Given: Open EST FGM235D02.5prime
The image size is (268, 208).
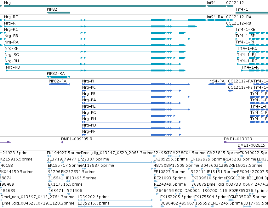Looking at the screenshot, I should [247, 197].
